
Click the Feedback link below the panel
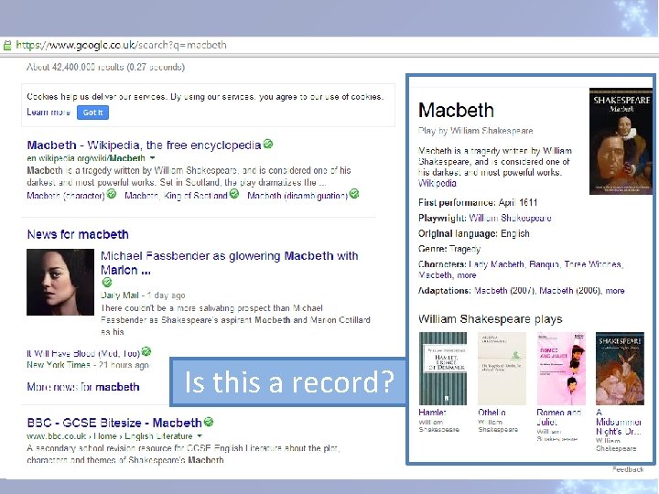coord(628,469)
